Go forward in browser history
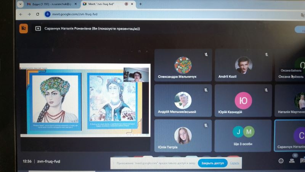Screen dimensions: 305x172 (29, 14)
